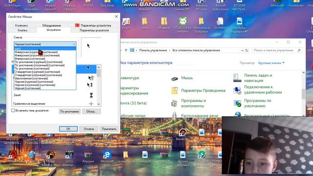Enable the Включить тень указателя checkbox

pyautogui.click(x=13, y=110)
